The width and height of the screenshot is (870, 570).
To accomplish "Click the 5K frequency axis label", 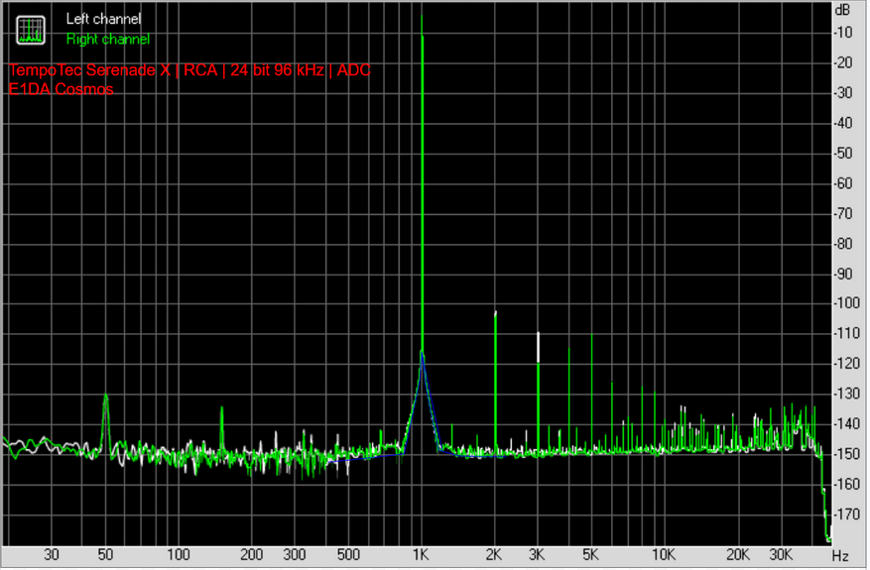I will coord(590,555).
